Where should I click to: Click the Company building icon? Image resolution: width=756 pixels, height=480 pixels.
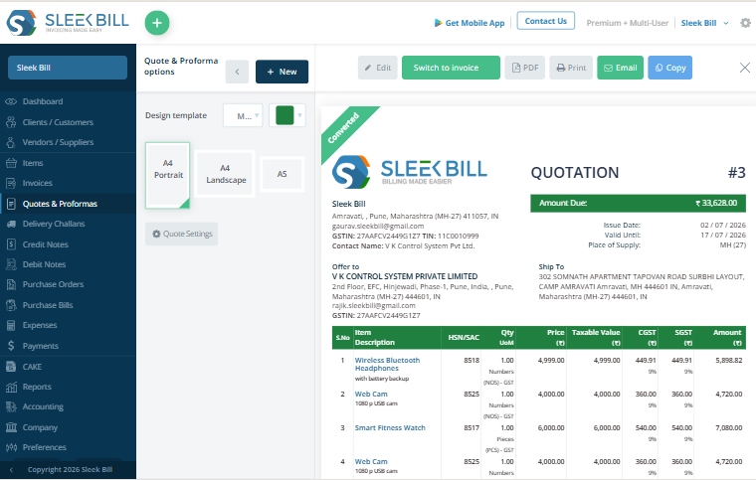pos(11,427)
